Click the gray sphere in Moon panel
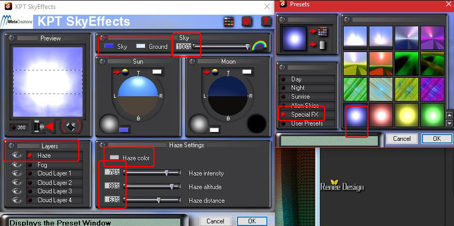The height and width of the screenshot is (226, 454). [x=198, y=124]
